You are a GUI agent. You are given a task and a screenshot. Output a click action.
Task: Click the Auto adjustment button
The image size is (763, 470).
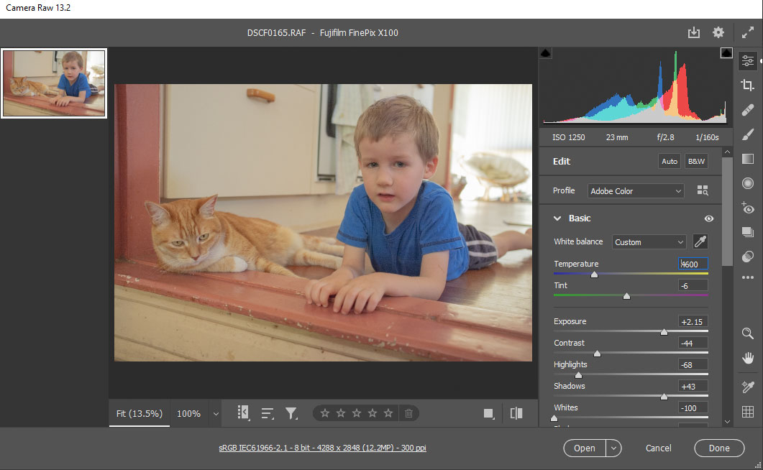pyautogui.click(x=670, y=162)
